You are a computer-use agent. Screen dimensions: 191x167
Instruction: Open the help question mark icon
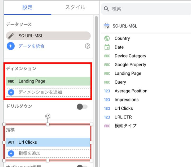[x=88, y=46]
